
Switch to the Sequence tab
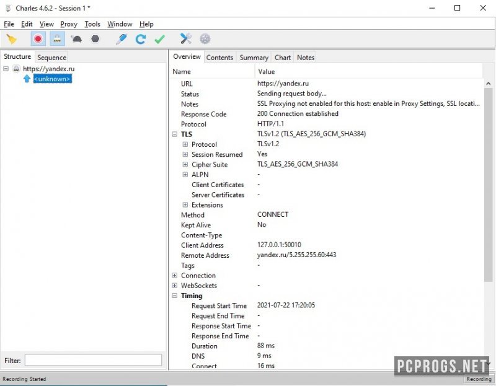pos(51,58)
